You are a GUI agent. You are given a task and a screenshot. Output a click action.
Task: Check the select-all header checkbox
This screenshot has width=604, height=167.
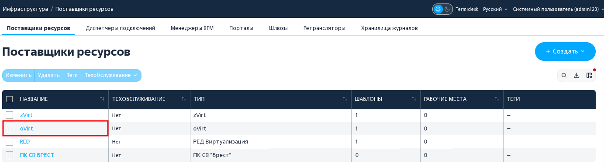point(10,99)
